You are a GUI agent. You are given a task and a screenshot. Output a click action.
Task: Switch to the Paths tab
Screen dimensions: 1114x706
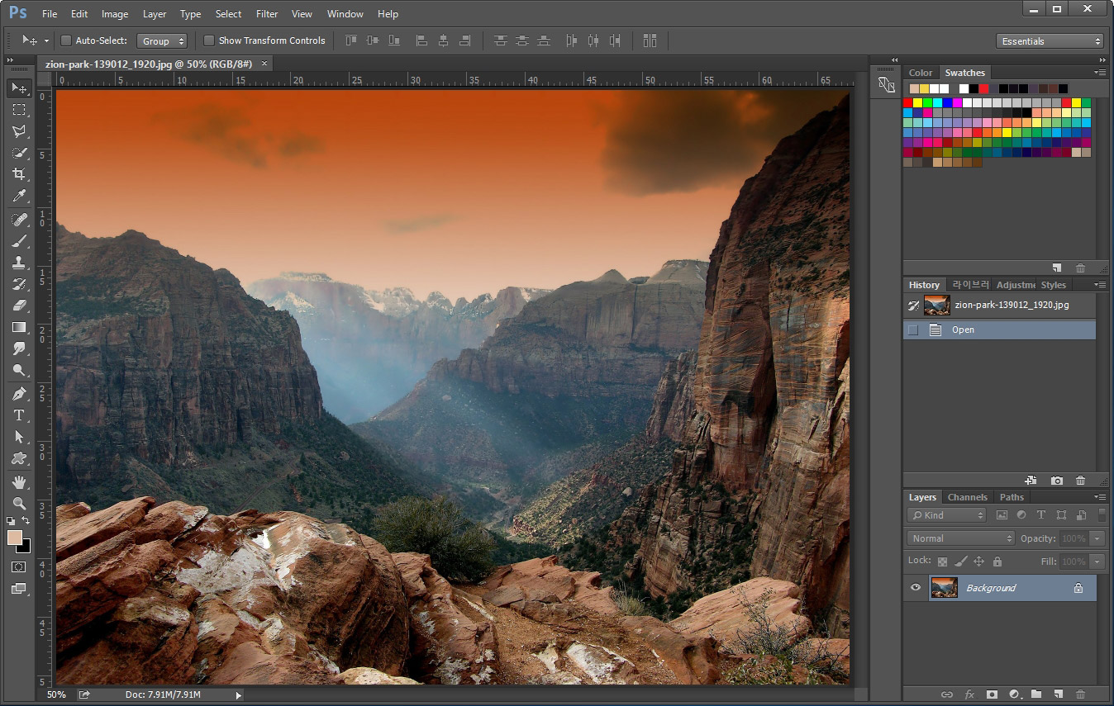(x=1012, y=497)
